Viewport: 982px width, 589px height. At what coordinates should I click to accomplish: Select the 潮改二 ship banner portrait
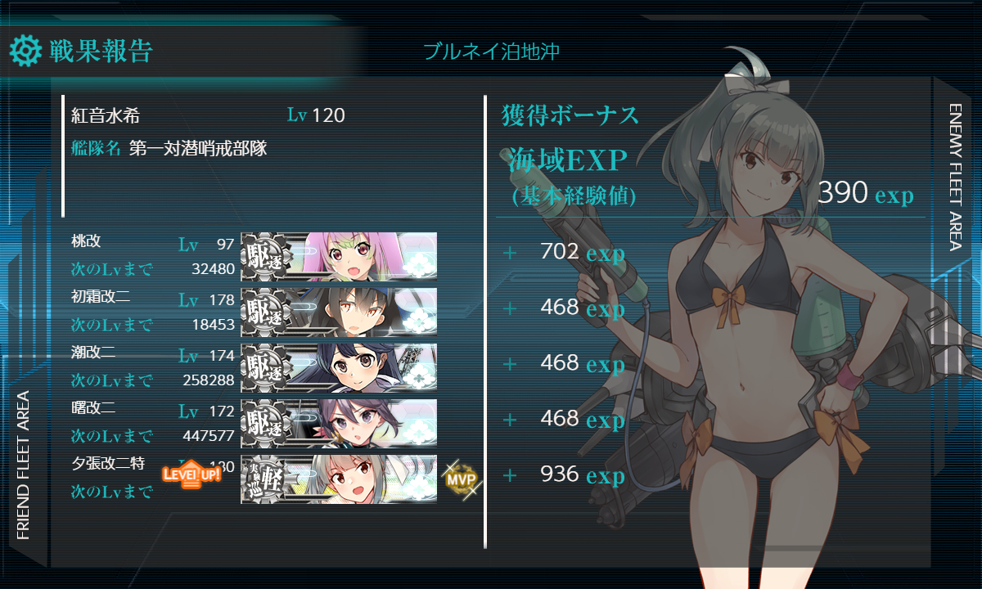pos(339,367)
